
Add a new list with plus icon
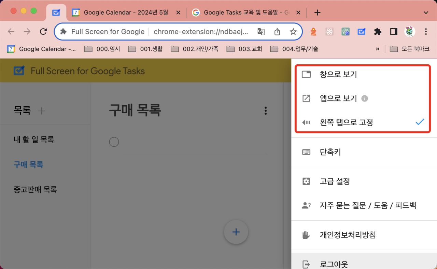click(41, 111)
